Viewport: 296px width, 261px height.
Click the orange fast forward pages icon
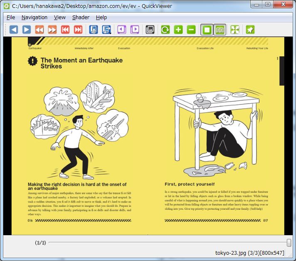pos(52,30)
